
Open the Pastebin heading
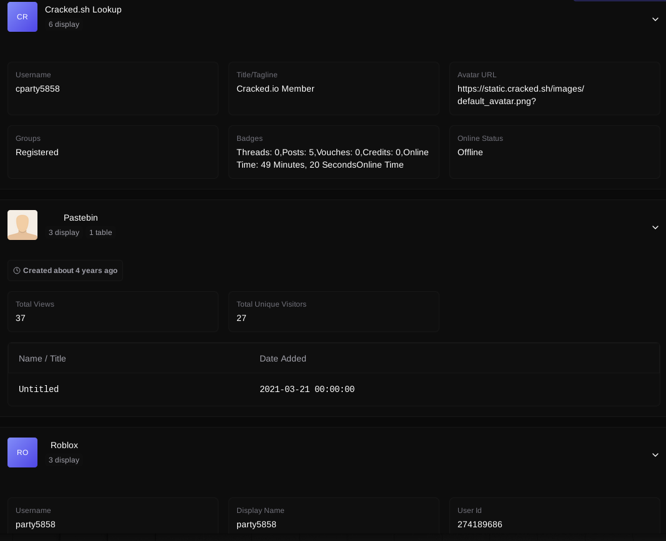click(81, 218)
